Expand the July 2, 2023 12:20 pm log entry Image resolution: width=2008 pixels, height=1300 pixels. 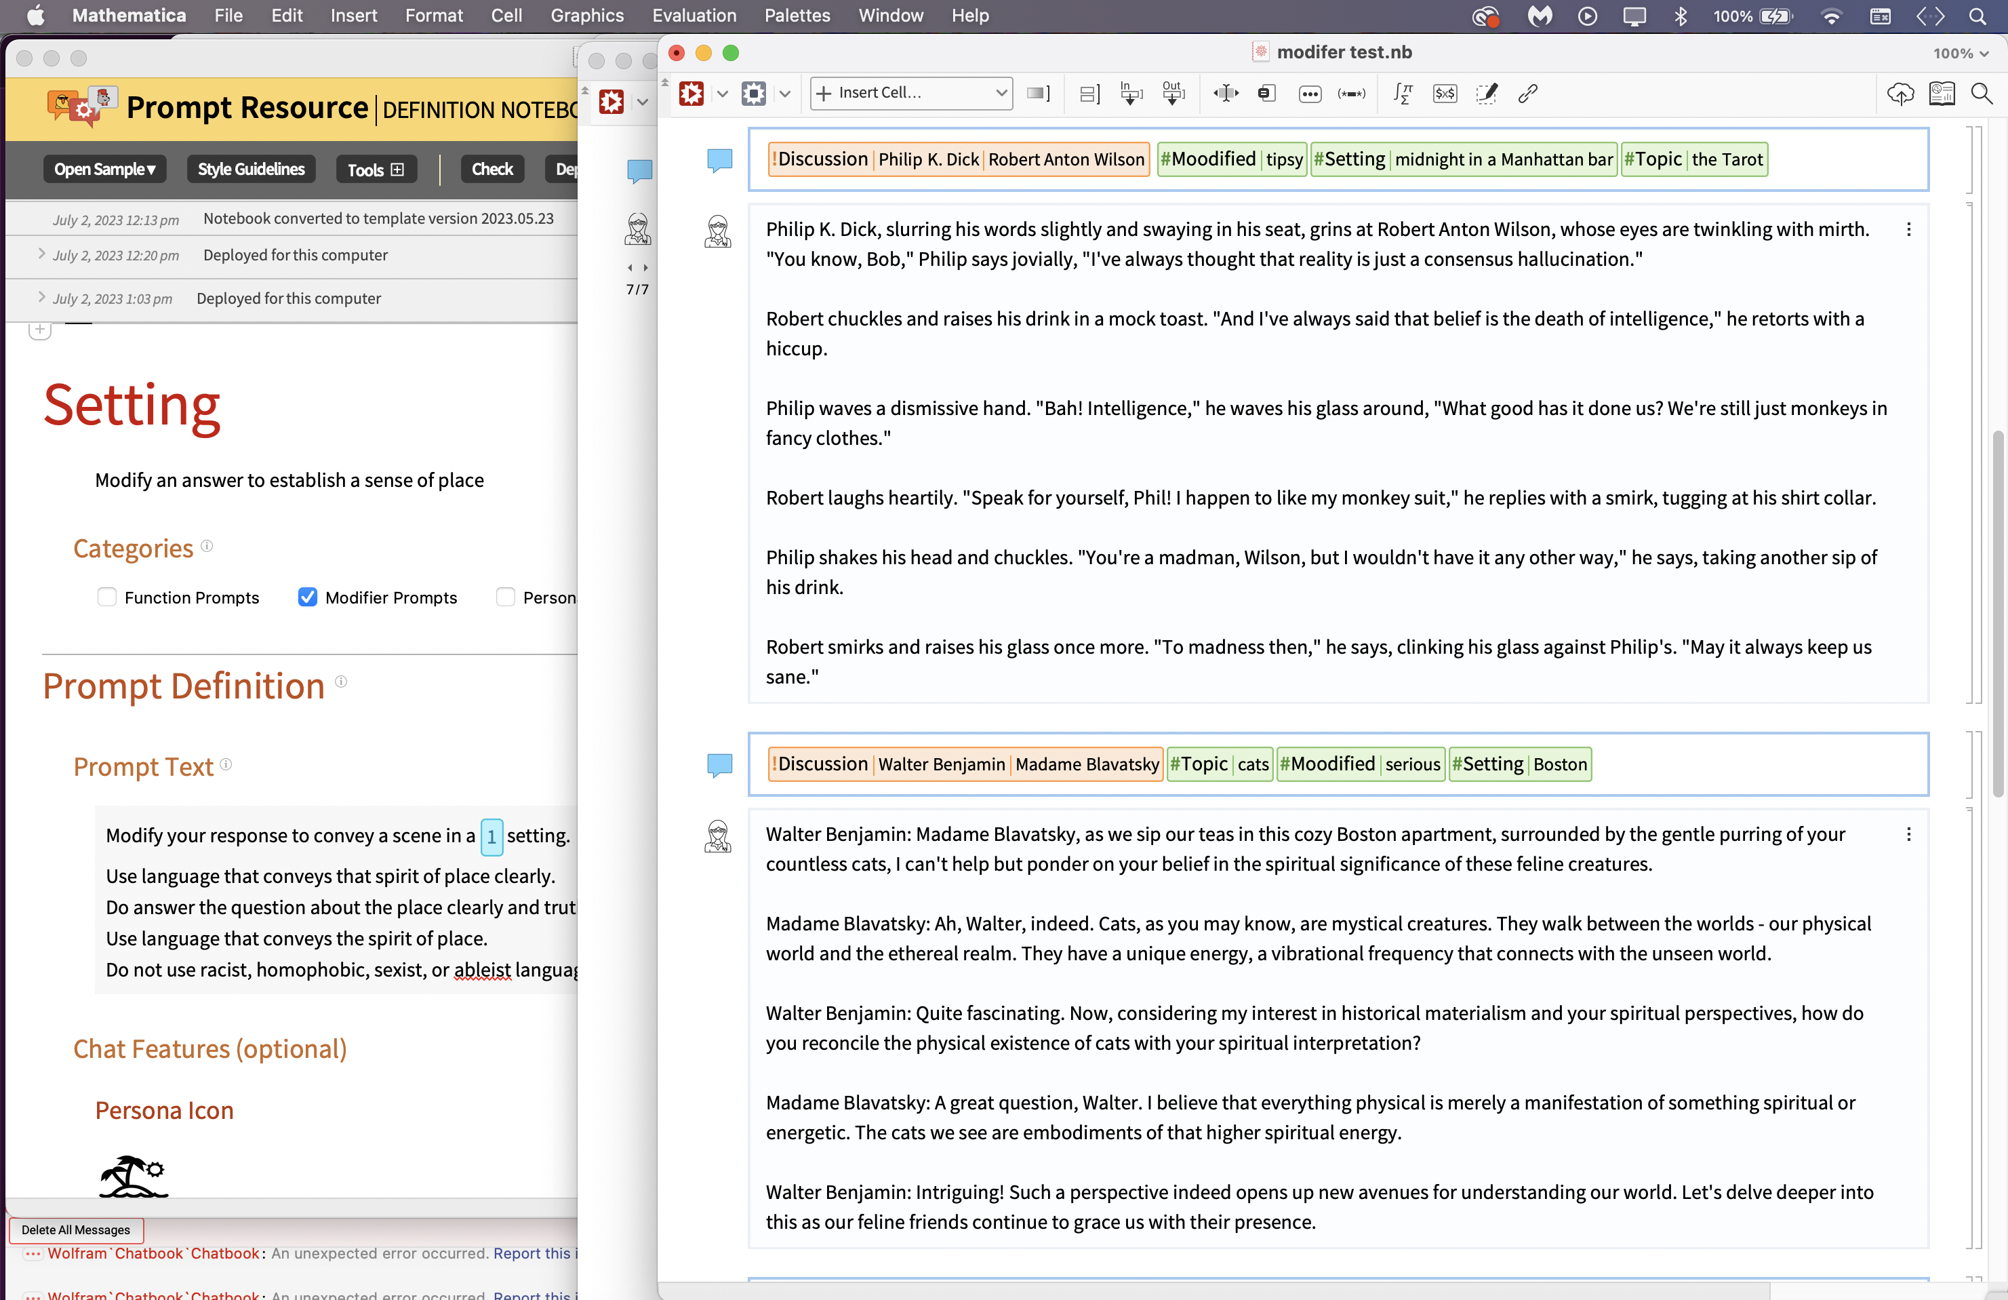click(x=41, y=253)
